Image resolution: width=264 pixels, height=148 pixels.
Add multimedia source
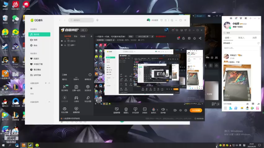point(145,109)
